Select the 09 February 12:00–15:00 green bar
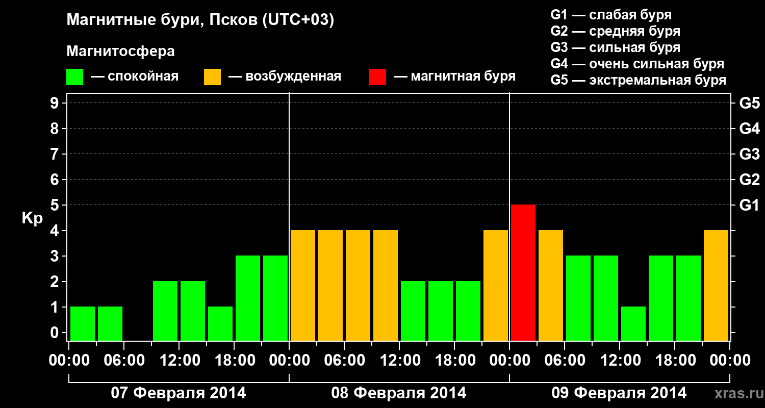Image resolution: width=765 pixels, height=408 pixels. [x=633, y=323]
